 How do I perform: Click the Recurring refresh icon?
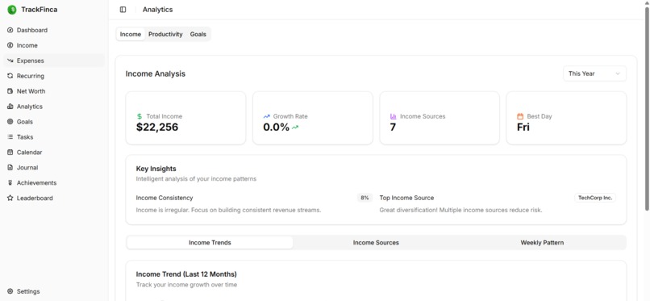[10, 76]
